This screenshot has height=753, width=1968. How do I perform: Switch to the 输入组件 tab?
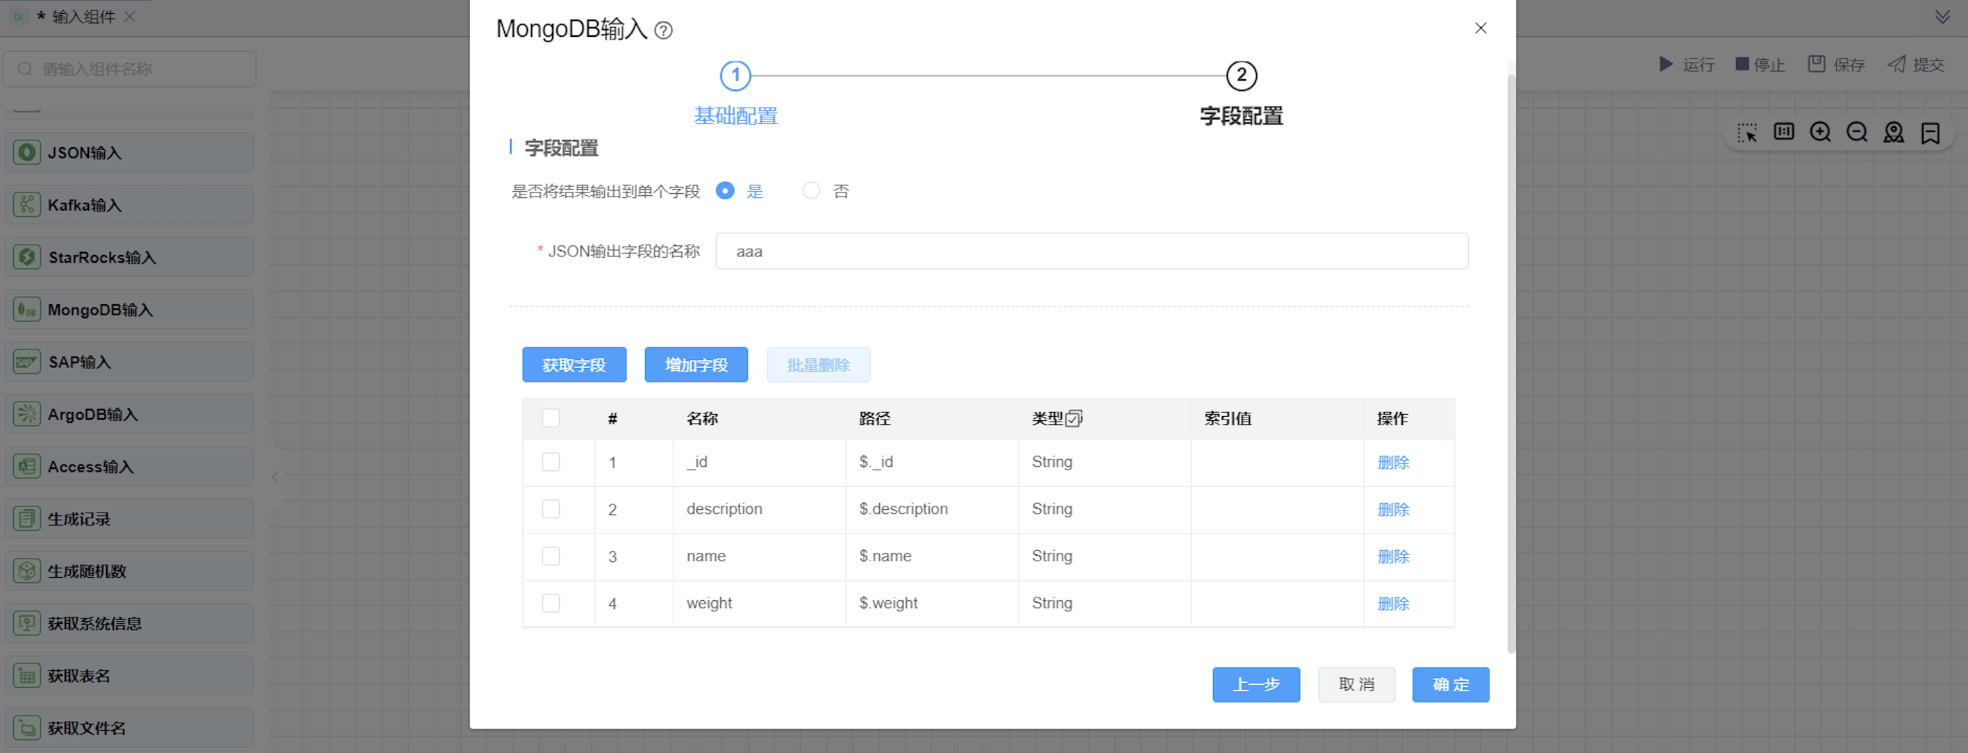pyautogui.click(x=83, y=17)
